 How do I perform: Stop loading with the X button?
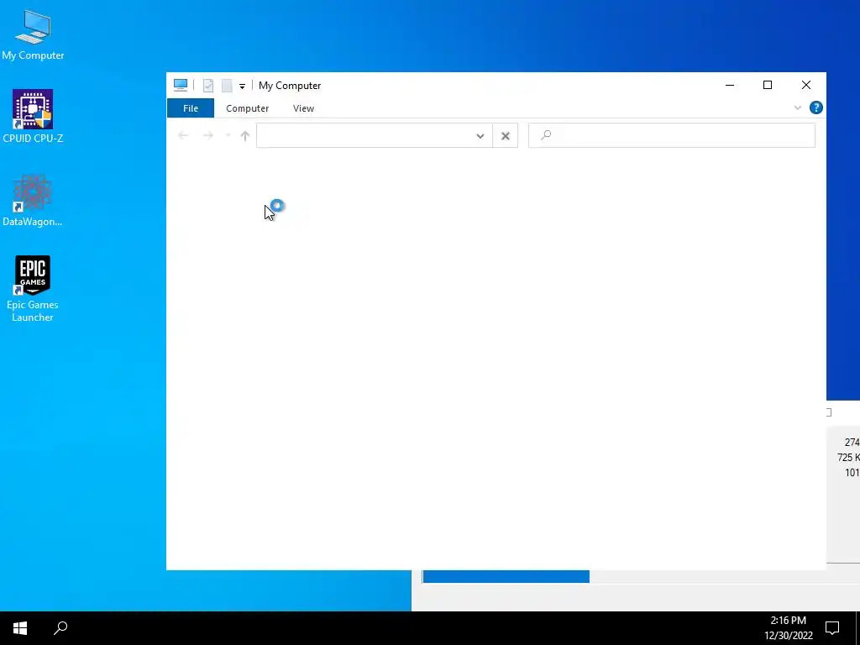[x=506, y=136]
